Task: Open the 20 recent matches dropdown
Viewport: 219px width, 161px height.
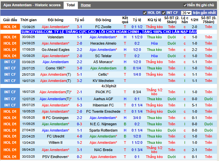Action: pyautogui.click(x=186, y=13)
